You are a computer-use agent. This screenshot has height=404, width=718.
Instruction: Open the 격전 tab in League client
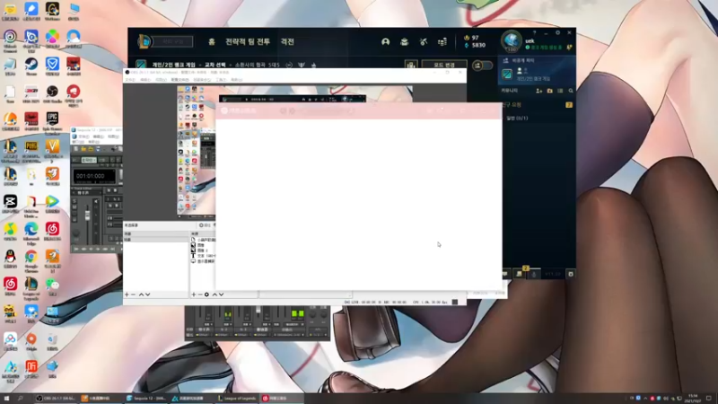287,41
